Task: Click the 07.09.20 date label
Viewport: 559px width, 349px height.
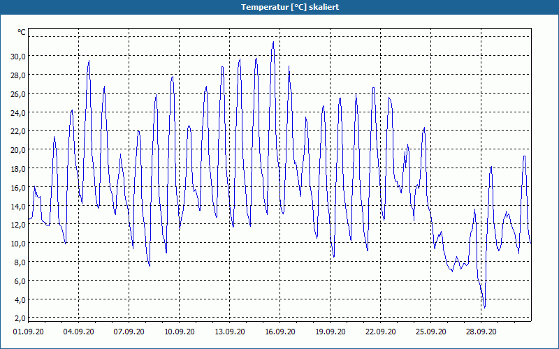Action: tap(129, 332)
